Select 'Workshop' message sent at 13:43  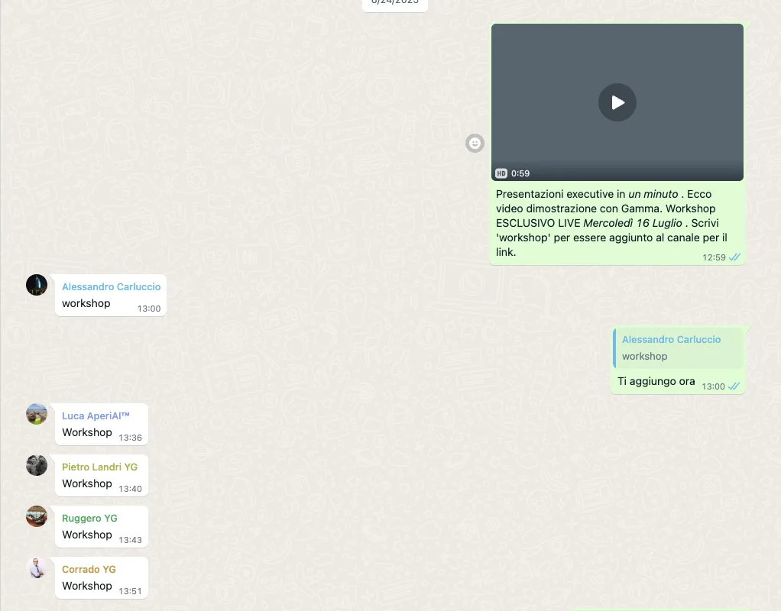pyautogui.click(x=87, y=535)
